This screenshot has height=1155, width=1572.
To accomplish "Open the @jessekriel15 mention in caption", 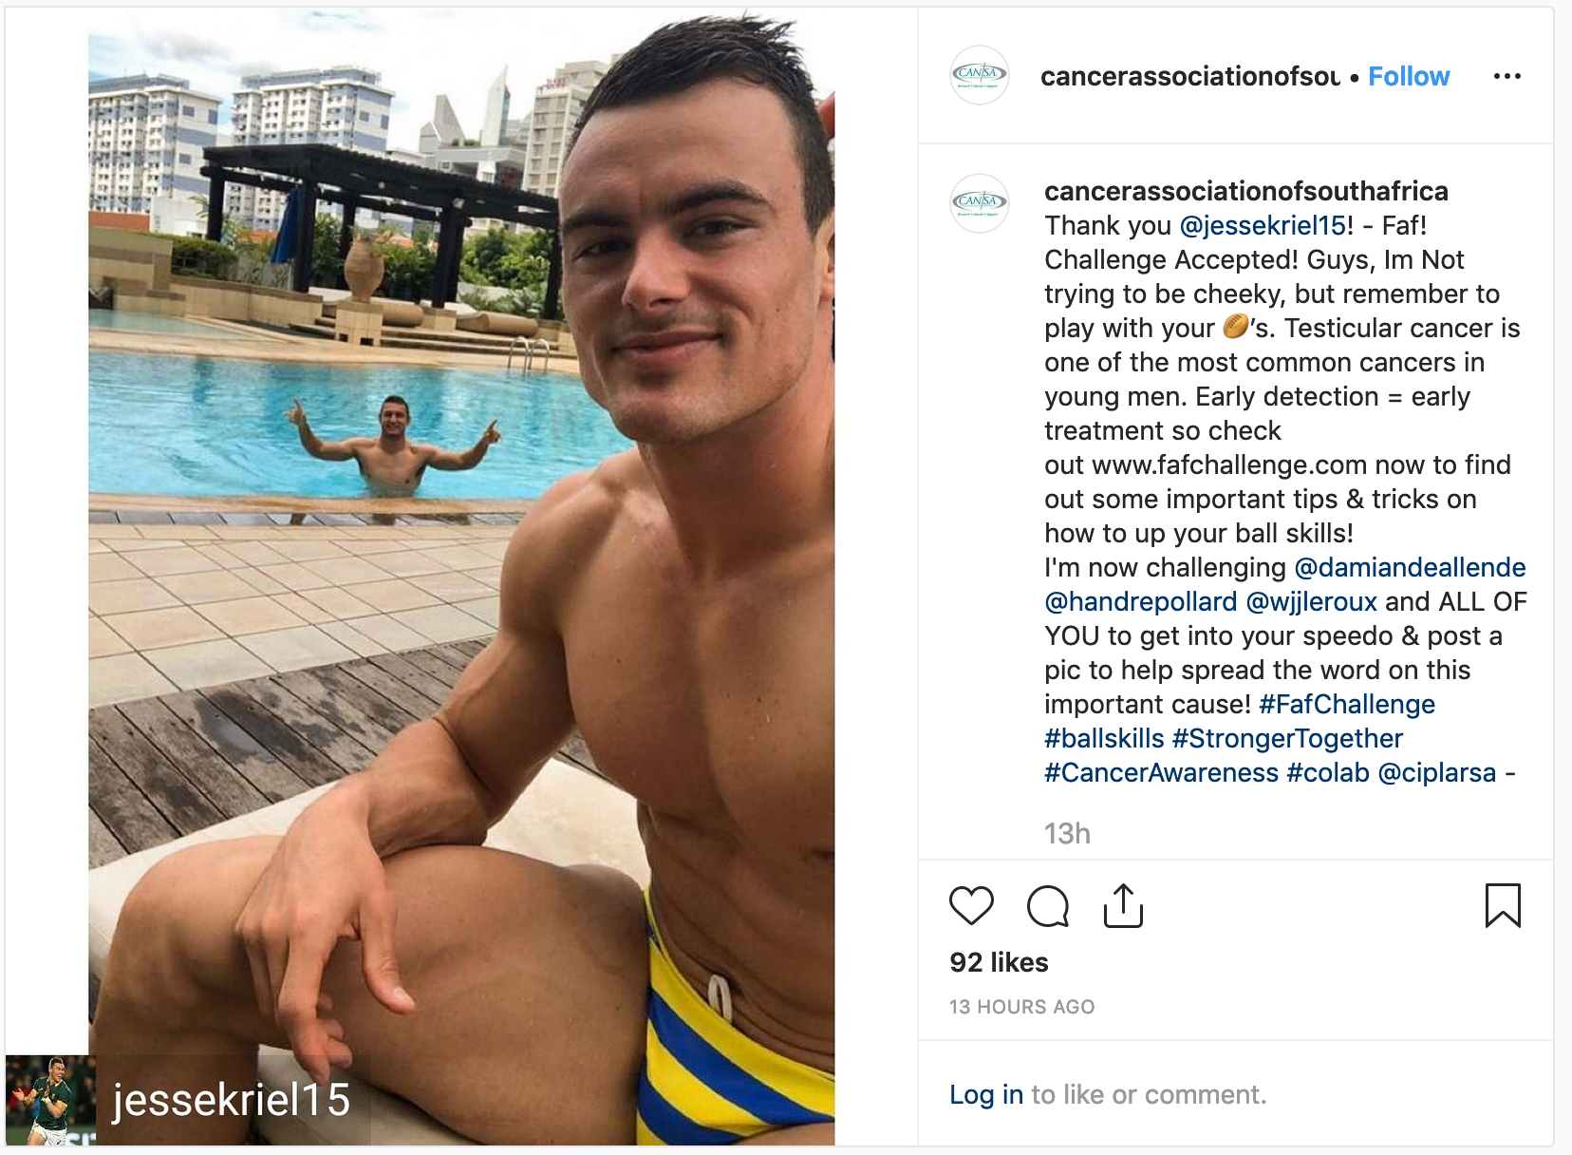I will pos(1263,225).
